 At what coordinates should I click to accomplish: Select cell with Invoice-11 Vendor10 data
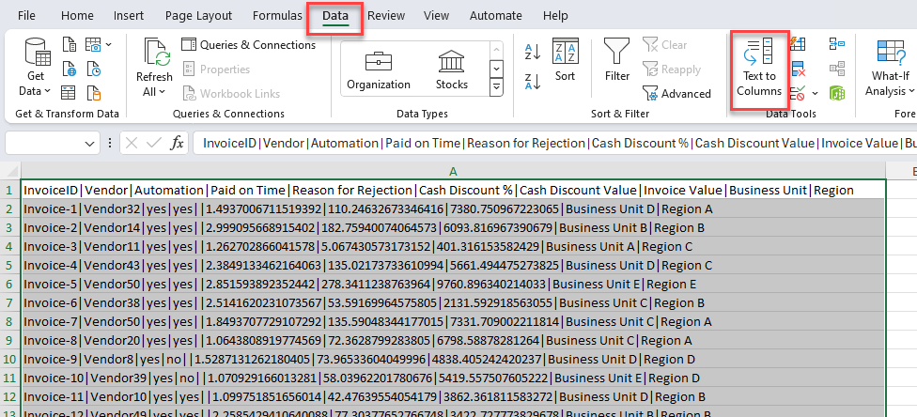(x=453, y=396)
